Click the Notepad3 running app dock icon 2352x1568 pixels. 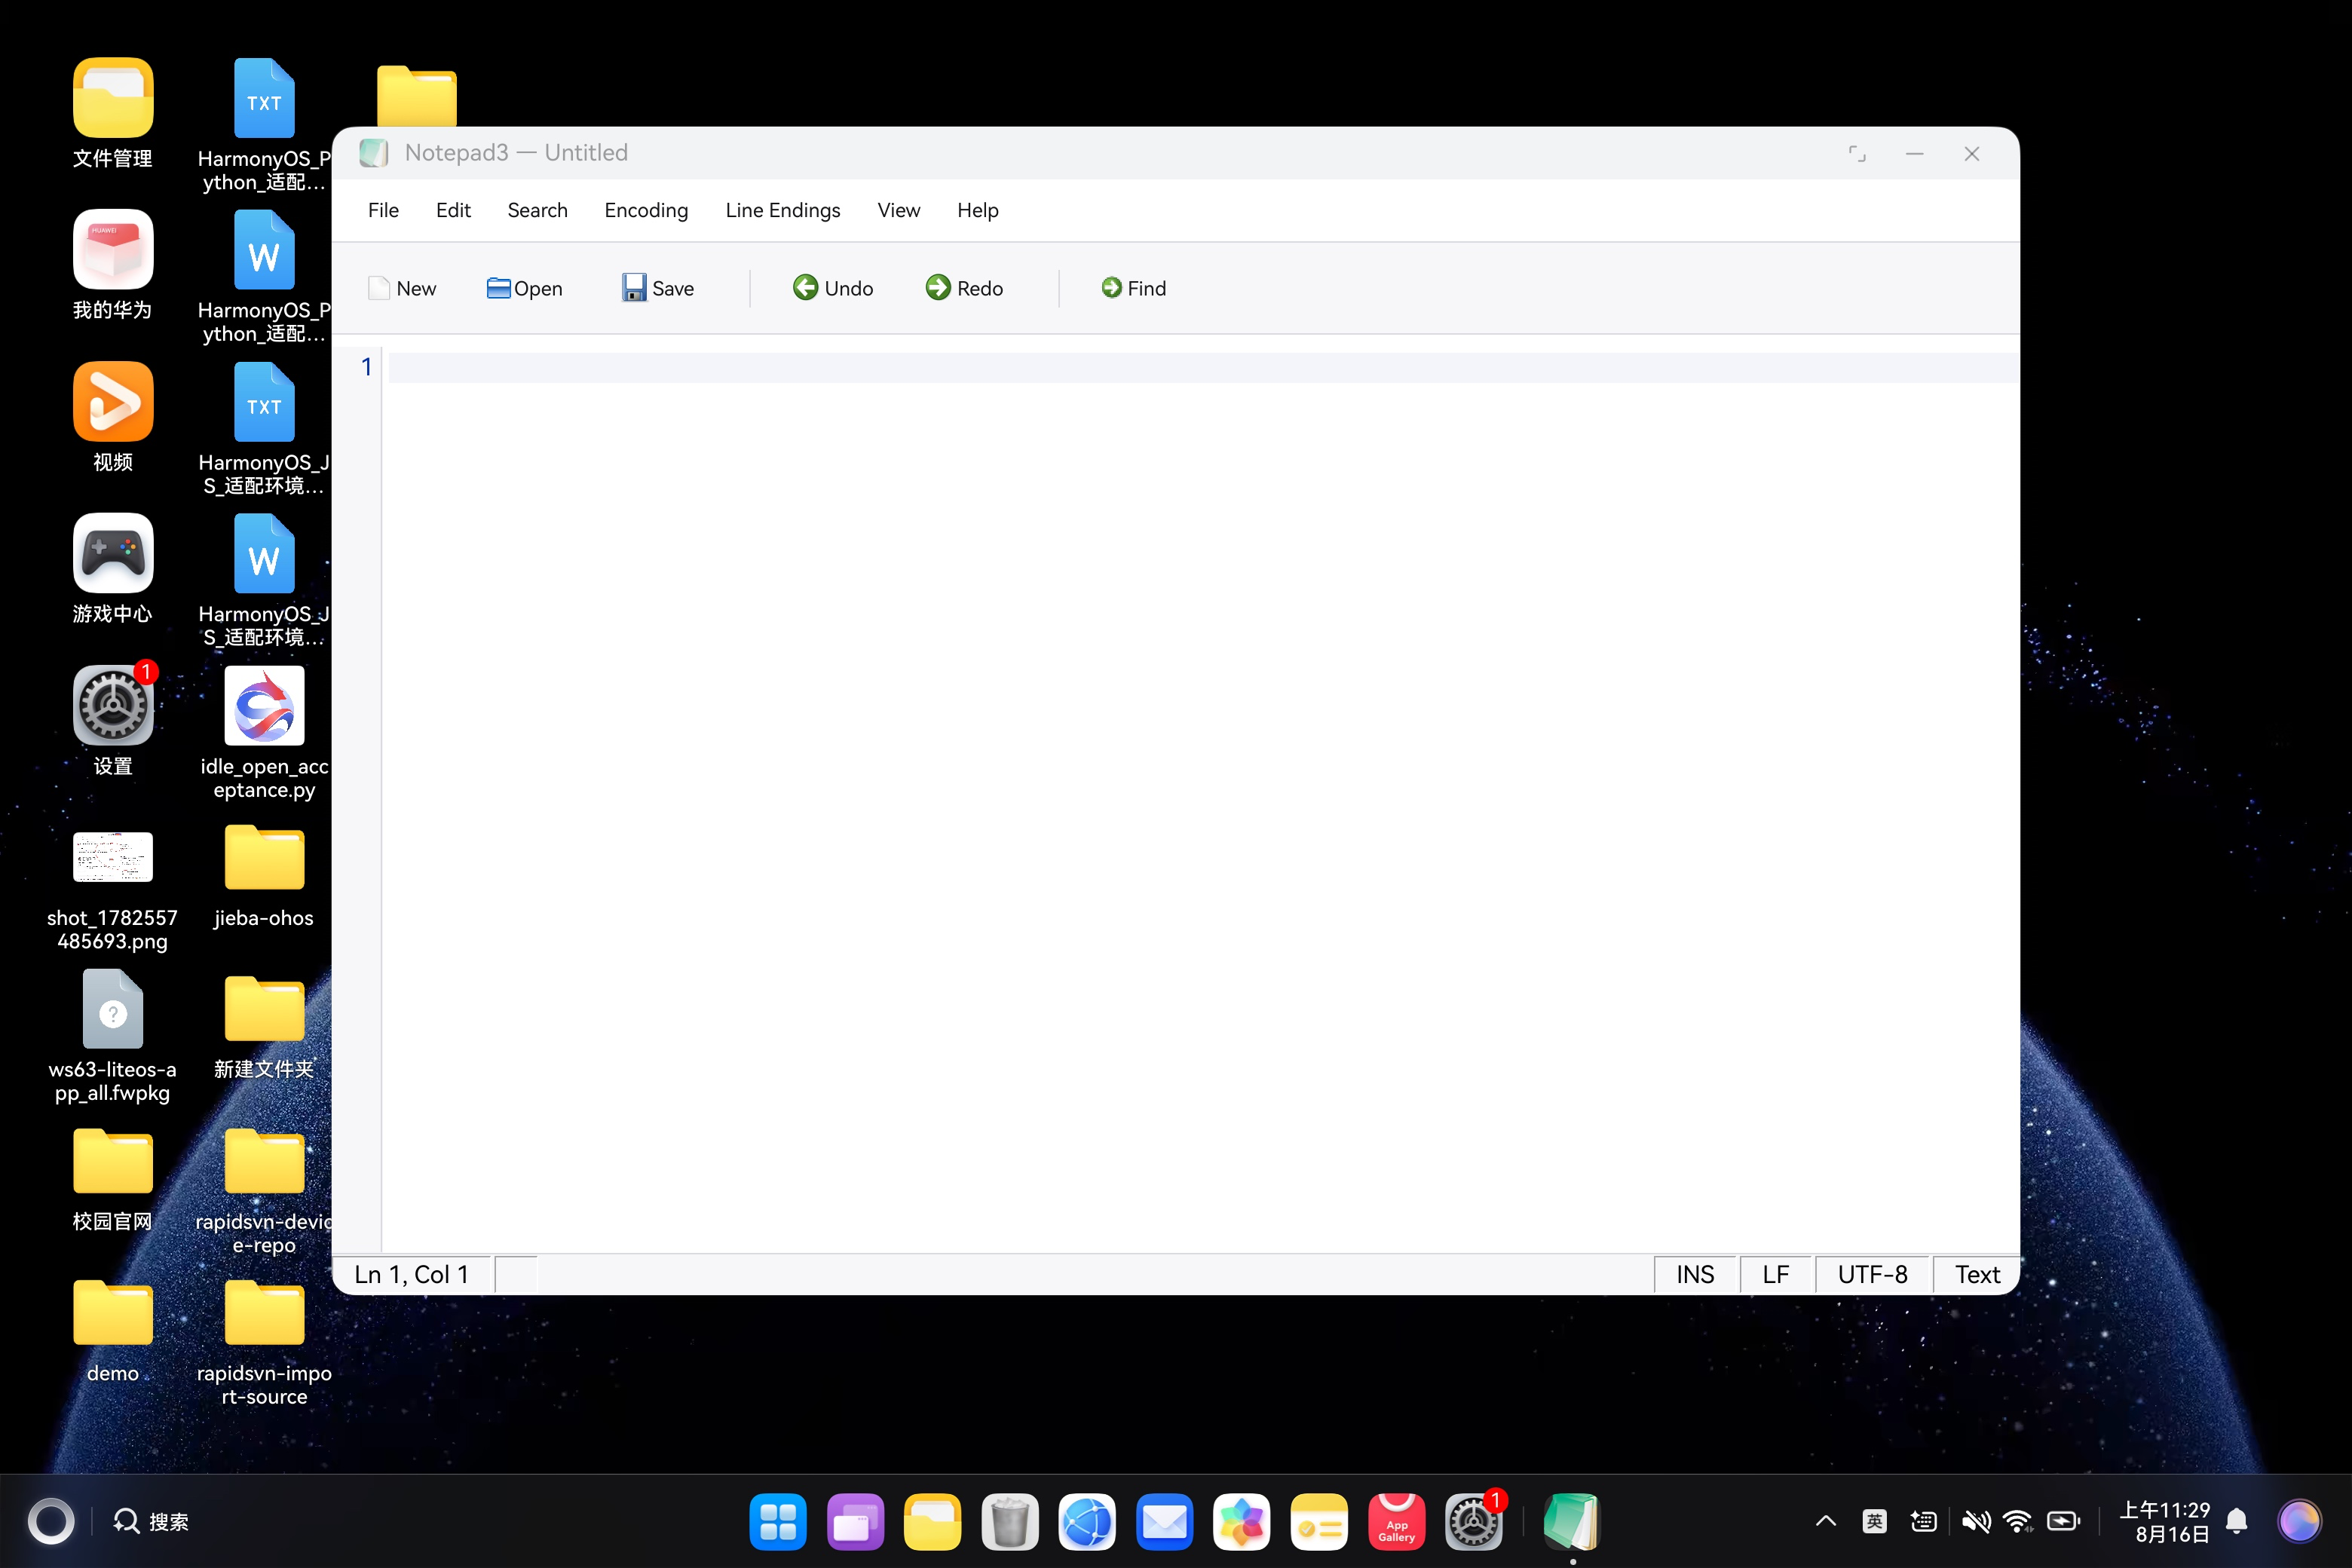click(1572, 1522)
